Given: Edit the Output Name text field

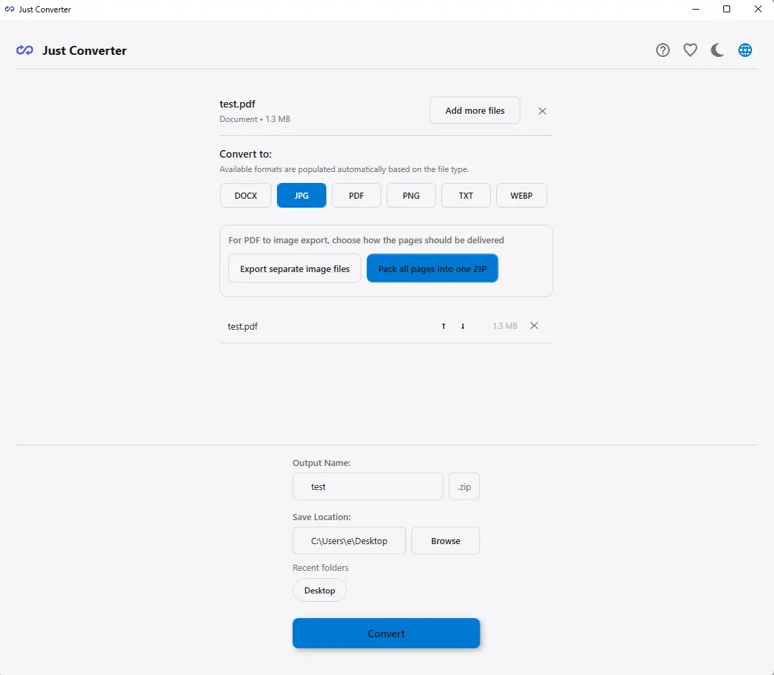Looking at the screenshot, I should click(367, 487).
